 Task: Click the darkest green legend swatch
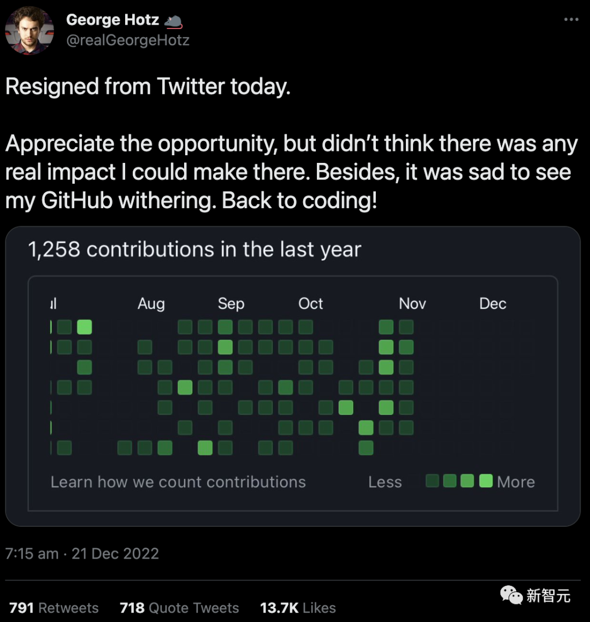tap(432, 481)
